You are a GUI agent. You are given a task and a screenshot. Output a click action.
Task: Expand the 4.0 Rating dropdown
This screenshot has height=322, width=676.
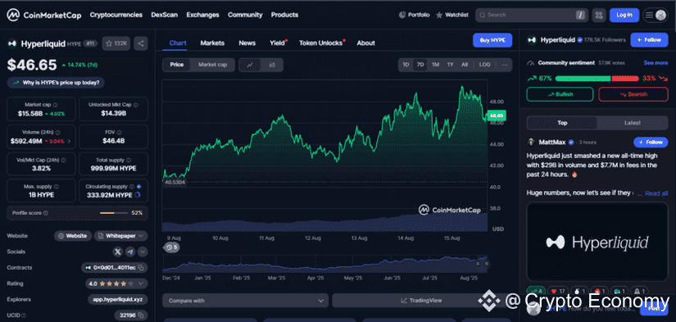pyautogui.click(x=116, y=283)
